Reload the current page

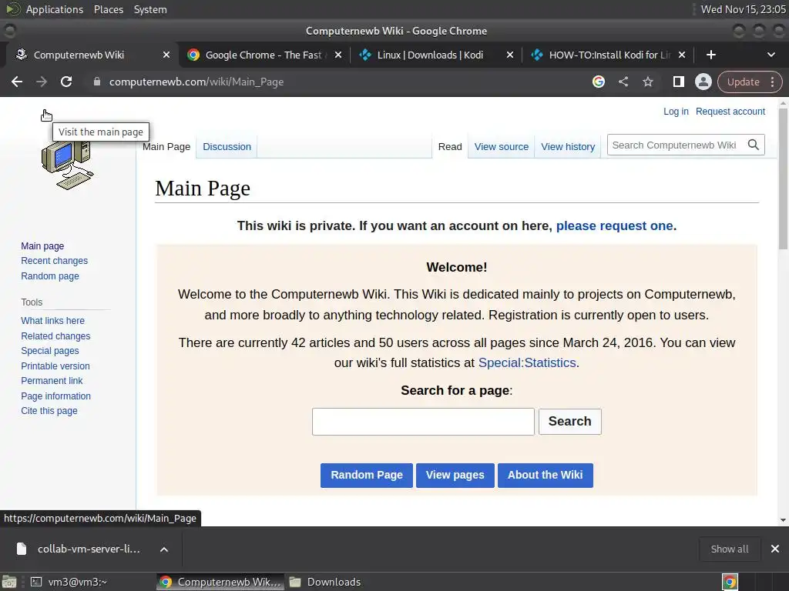[66, 82]
